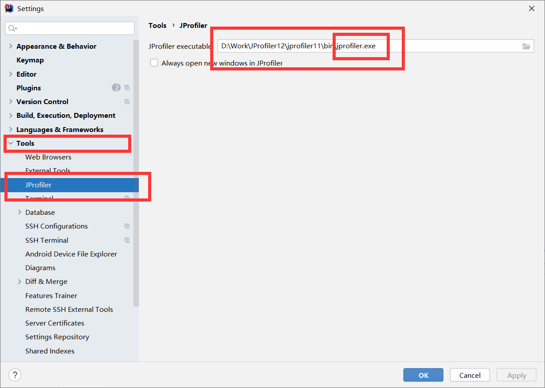Click the Cancel button
This screenshot has height=388, width=545.
[470, 375]
